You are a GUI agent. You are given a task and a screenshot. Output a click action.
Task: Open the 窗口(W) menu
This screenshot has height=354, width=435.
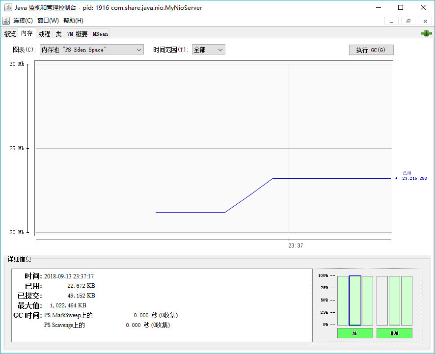(x=48, y=21)
